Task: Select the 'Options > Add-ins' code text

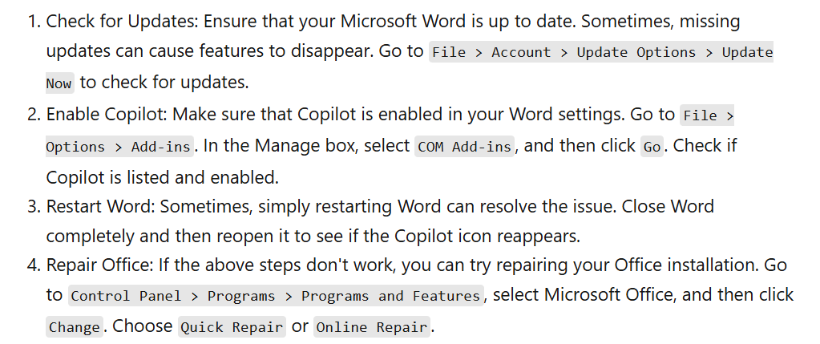Action: 119,147
